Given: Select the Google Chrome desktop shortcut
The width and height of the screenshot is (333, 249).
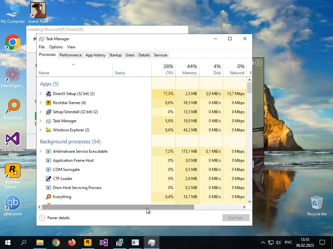Looking at the screenshot, I should 13,47.
